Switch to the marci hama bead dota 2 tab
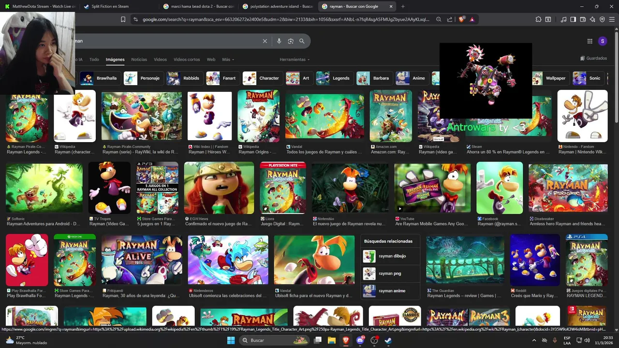 coord(198,6)
